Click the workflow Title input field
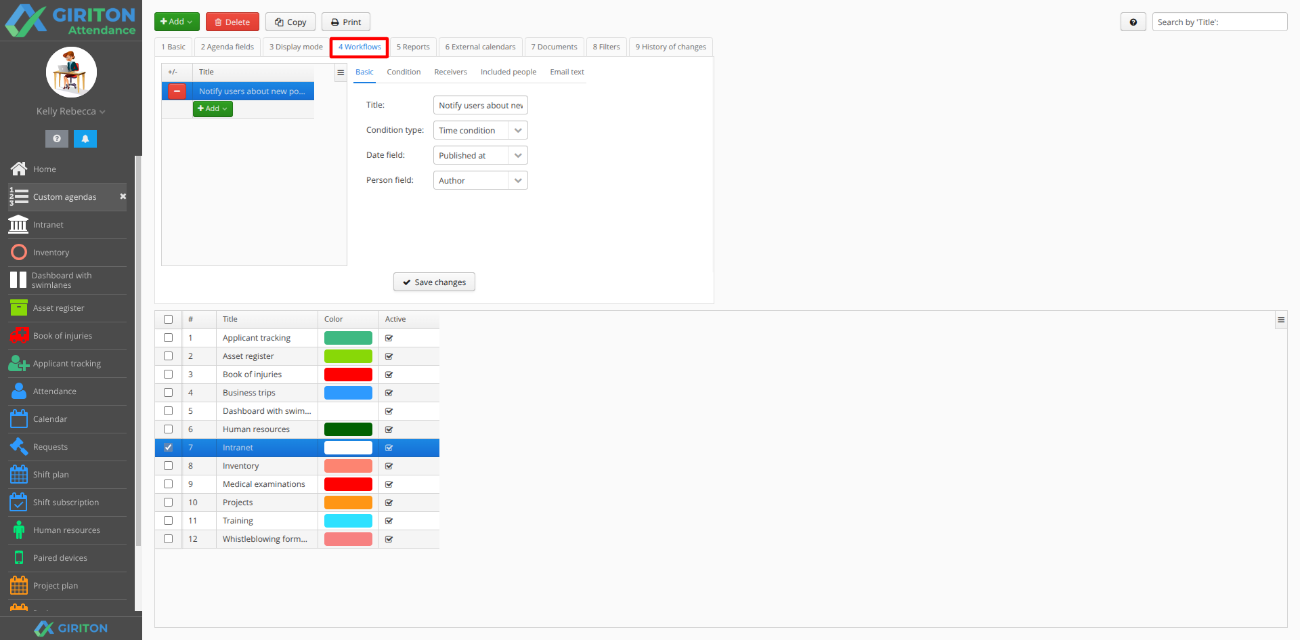Screen dimensions: 1300x640 point(480,105)
